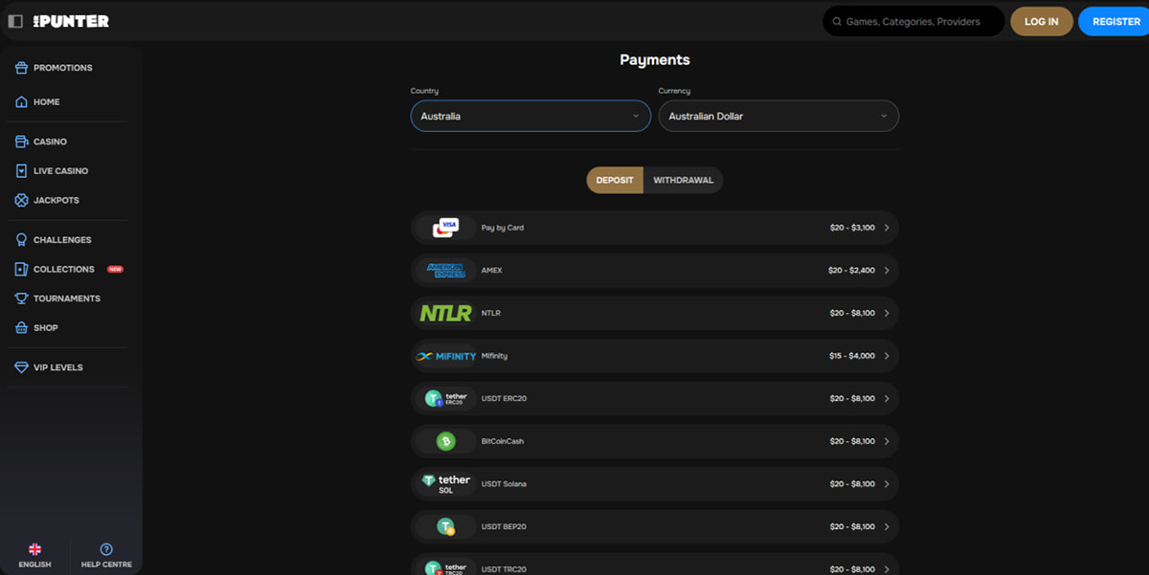
Task: Click the $15 - $4,000 Mifinity limit
Action: [852, 356]
